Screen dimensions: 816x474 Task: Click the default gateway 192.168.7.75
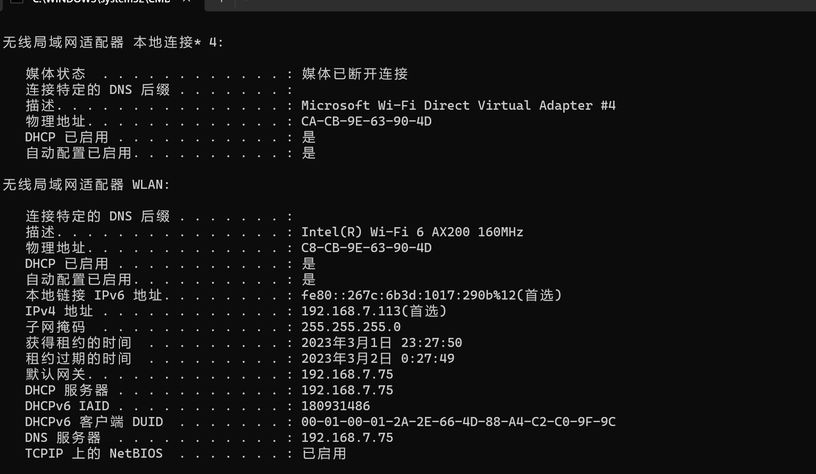tap(346, 374)
